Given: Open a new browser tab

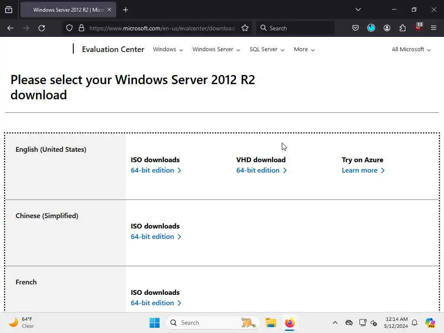Looking at the screenshot, I should pyautogui.click(x=125, y=10).
